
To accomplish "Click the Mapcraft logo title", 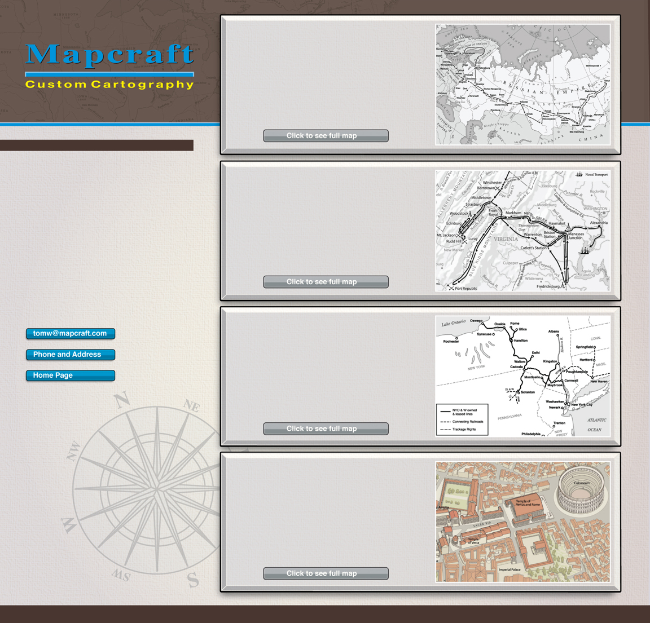I will (x=109, y=55).
